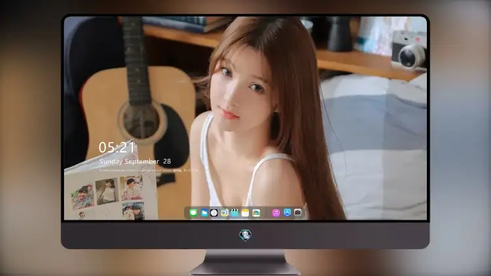Viewport: 491px width, 276px height.
Task: Open the blue App Store icon
Action: [287, 213]
